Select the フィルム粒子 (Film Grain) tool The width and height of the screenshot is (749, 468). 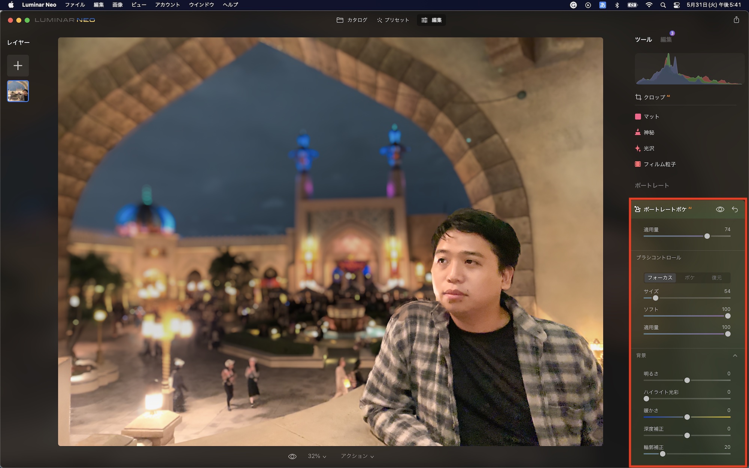coord(659,164)
